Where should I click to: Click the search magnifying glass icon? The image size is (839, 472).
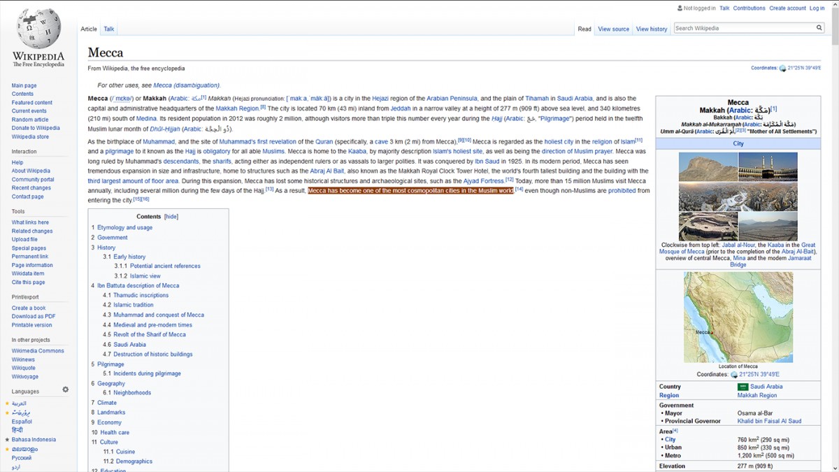(x=819, y=28)
